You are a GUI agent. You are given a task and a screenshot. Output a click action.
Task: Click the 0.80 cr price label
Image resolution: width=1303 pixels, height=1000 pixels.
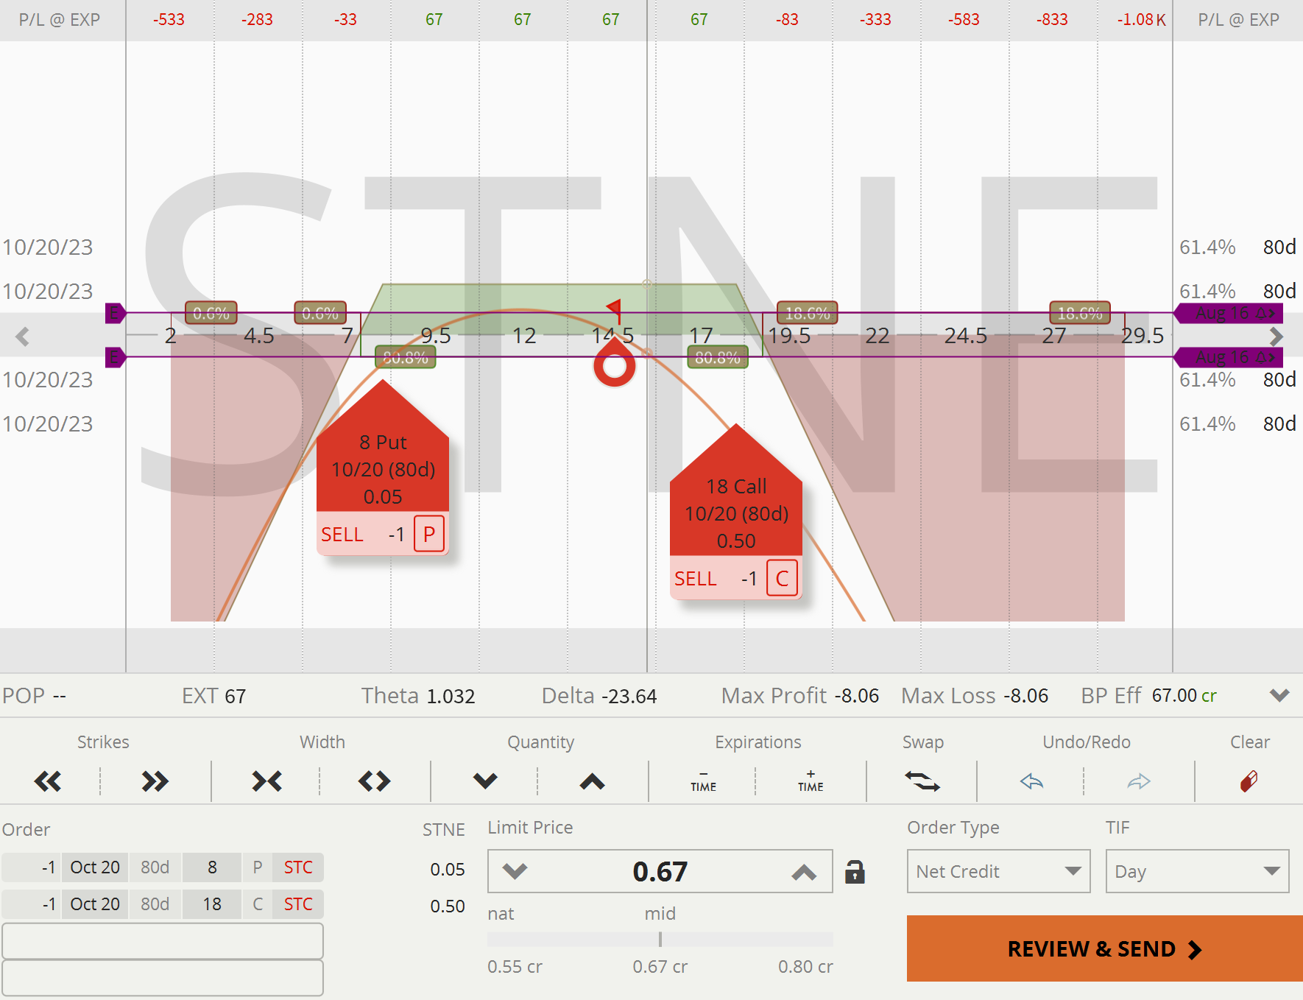click(805, 967)
